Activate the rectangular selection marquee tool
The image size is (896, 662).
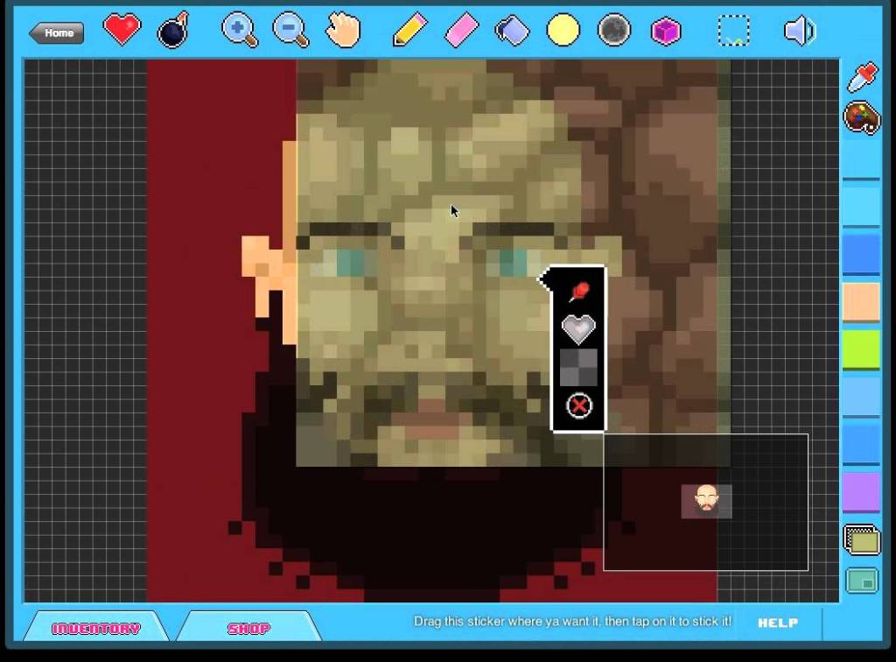point(733,29)
